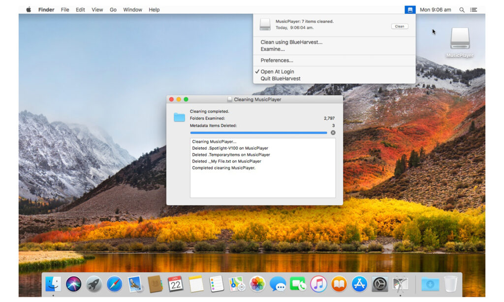Launch App Store from the Dock

(359, 284)
